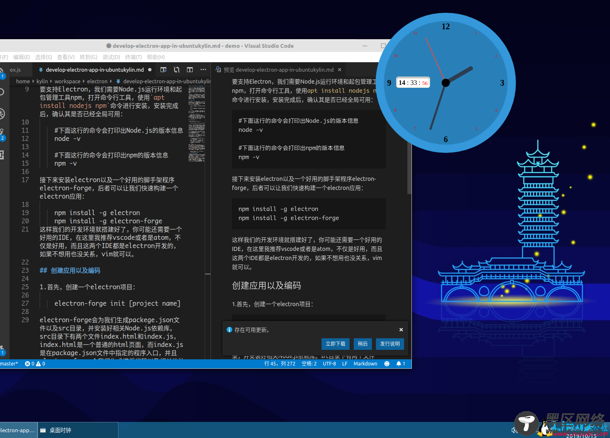Open the extensions activity bar icon
Viewport: 610px width, 438px height.
coord(2,155)
